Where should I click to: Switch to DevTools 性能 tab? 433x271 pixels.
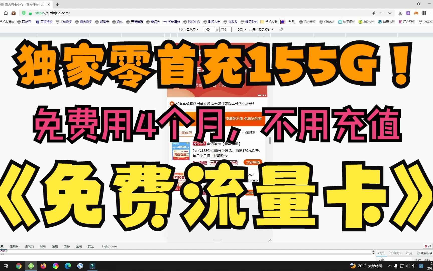(x=55, y=246)
